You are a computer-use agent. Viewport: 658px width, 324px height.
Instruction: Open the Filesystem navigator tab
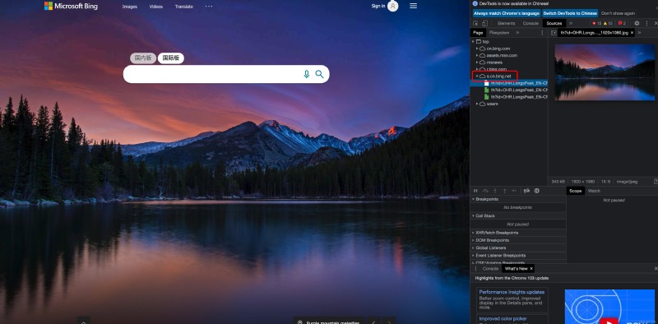(499, 33)
